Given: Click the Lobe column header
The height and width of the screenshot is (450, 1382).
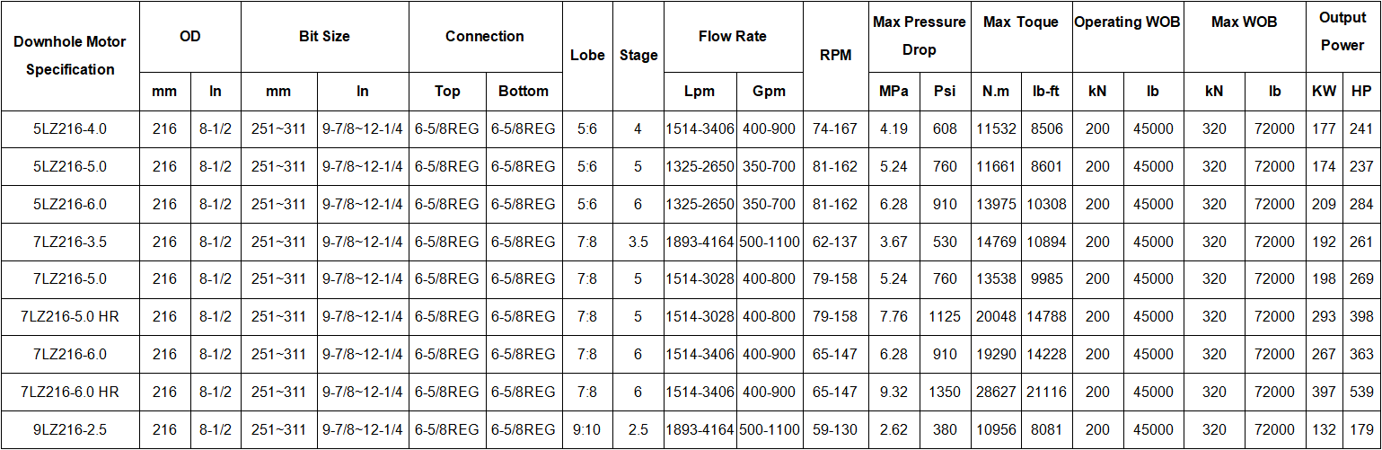Looking at the screenshot, I should coord(587,56).
